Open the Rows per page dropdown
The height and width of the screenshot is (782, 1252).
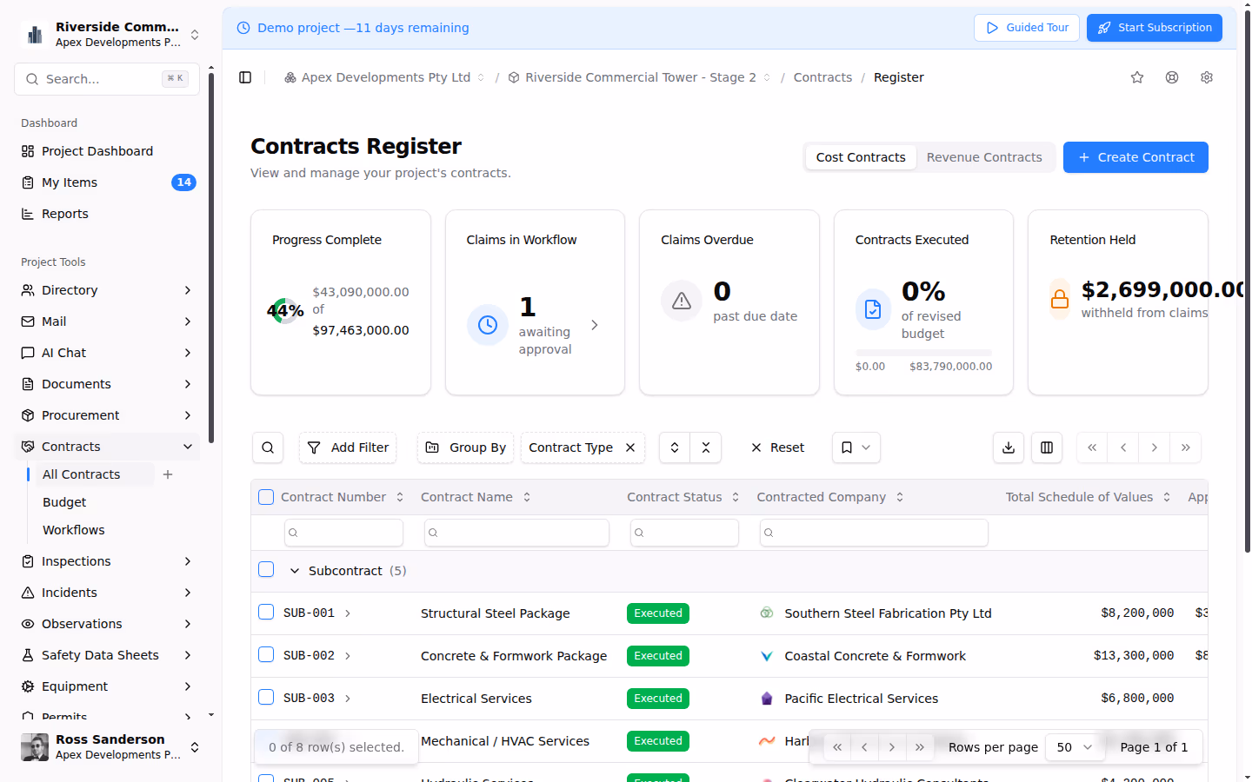(x=1075, y=746)
